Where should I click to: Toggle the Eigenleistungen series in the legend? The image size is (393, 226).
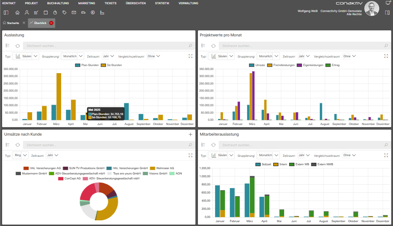(312, 65)
